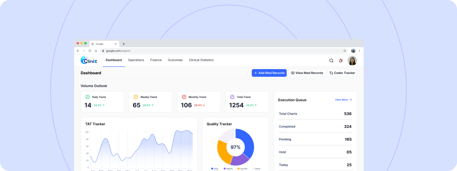This screenshot has width=457, height=171.
Task: Click the search magnifier icon in header
Action: pyautogui.click(x=331, y=61)
